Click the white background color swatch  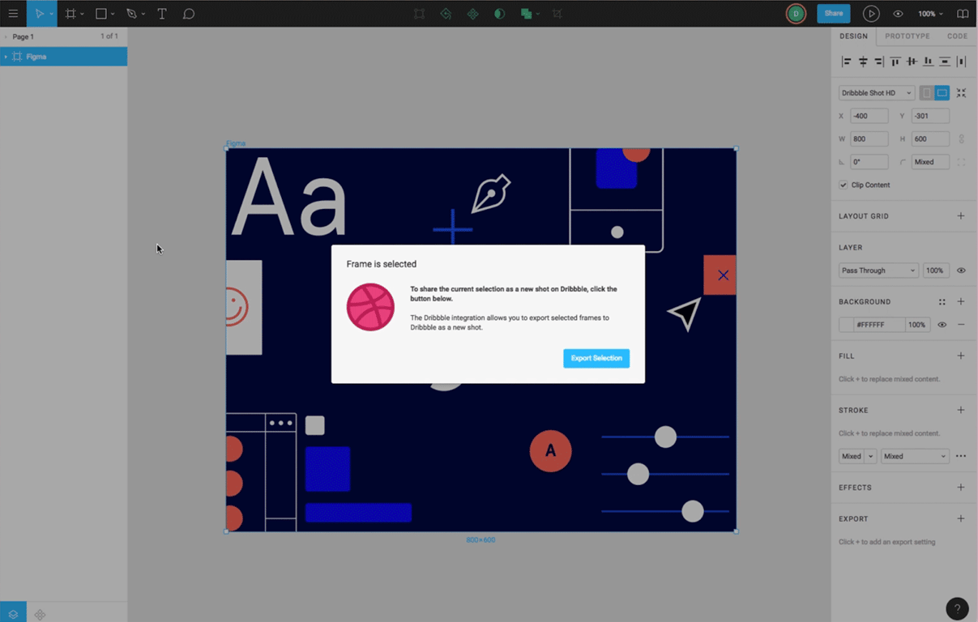[x=846, y=325]
